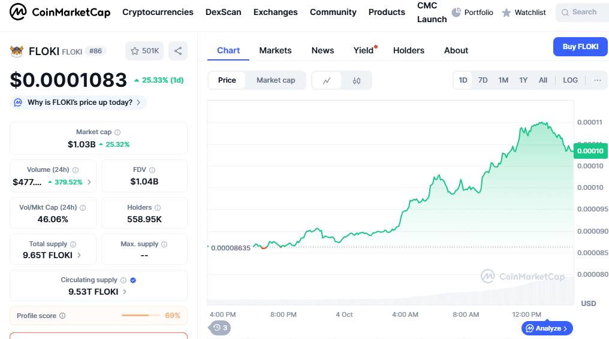The height and width of the screenshot is (339, 609).
Task: Click the Search input field
Action: click(x=583, y=12)
